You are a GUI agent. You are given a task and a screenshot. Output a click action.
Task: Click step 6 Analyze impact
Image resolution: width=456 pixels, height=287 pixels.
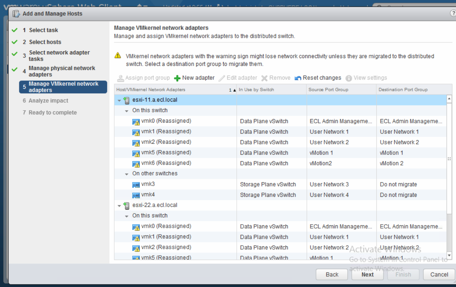pos(45,101)
